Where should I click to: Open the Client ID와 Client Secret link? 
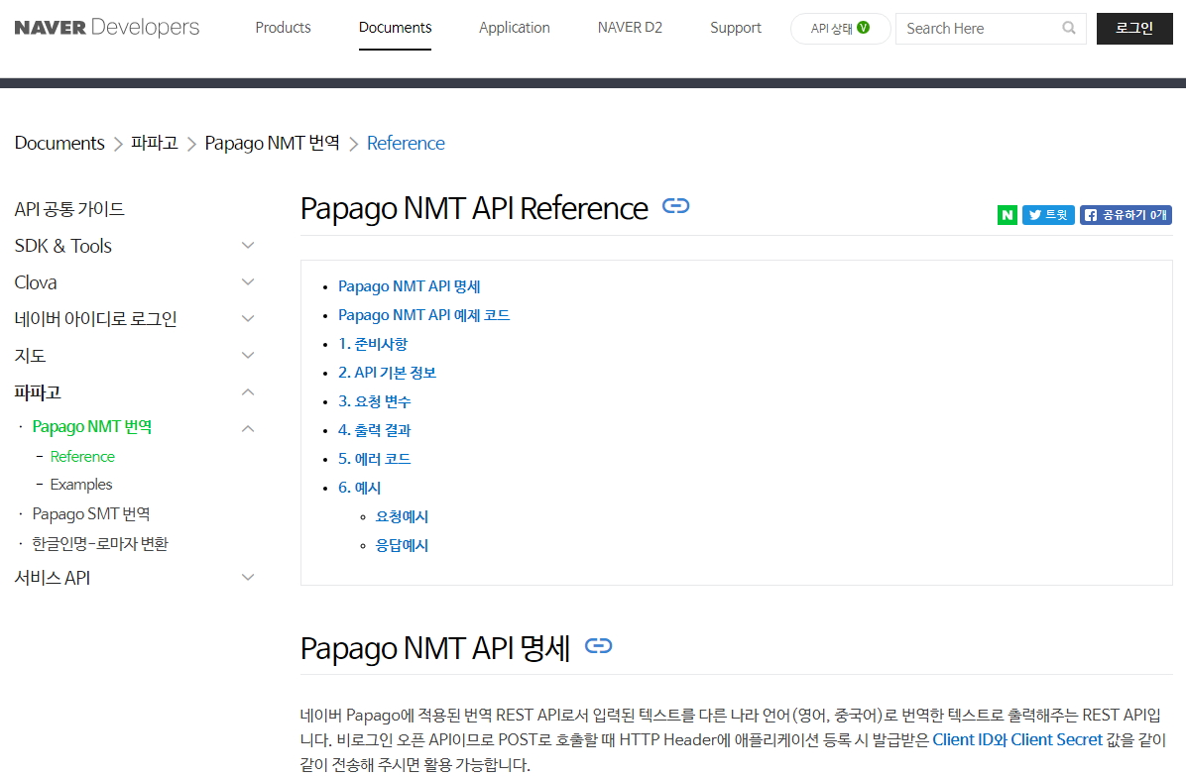click(x=1017, y=740)
